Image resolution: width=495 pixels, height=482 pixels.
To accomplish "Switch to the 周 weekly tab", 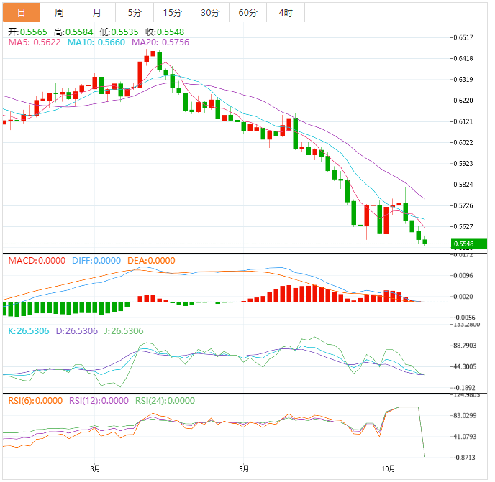I will (59, 13).
